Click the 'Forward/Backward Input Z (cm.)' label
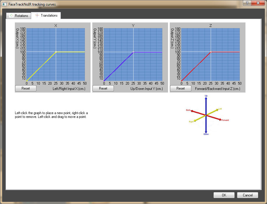 pyautogui.click(x=218, y=89)
